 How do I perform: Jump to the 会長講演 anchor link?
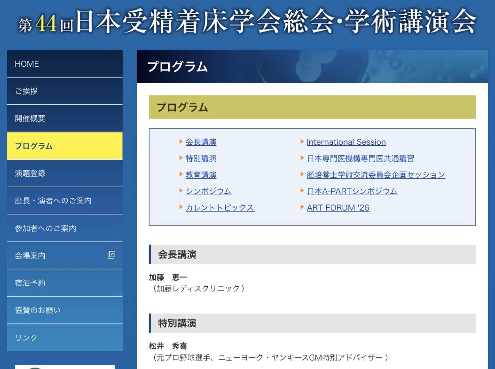pyautogui.click(x=201, y=142)
